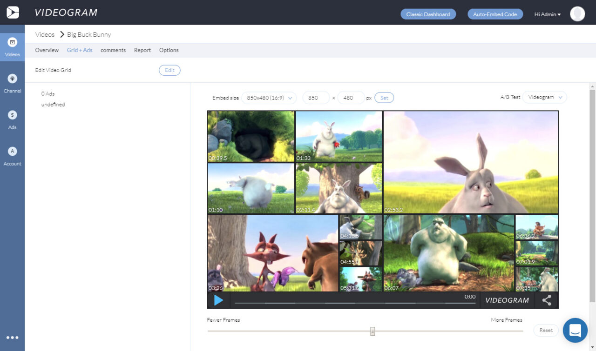Open the A/B Test Videogram dropdown

pos(545,97)
